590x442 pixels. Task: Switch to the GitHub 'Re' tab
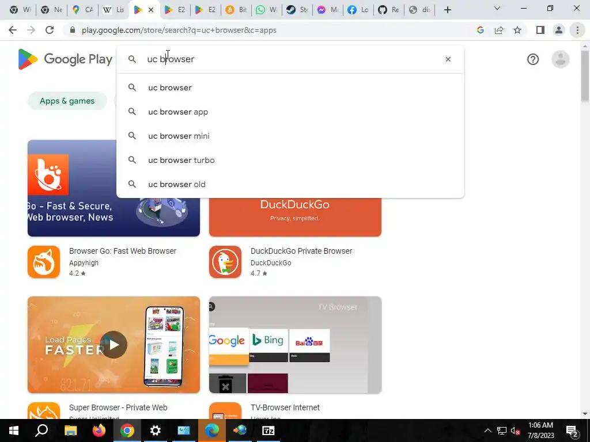point(389,10)
